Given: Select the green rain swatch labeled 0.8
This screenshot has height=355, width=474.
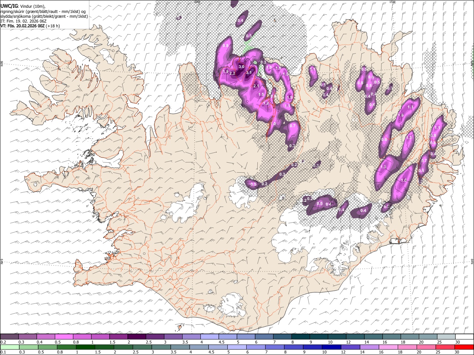Looking at the screenshot, I should [67, 347].
